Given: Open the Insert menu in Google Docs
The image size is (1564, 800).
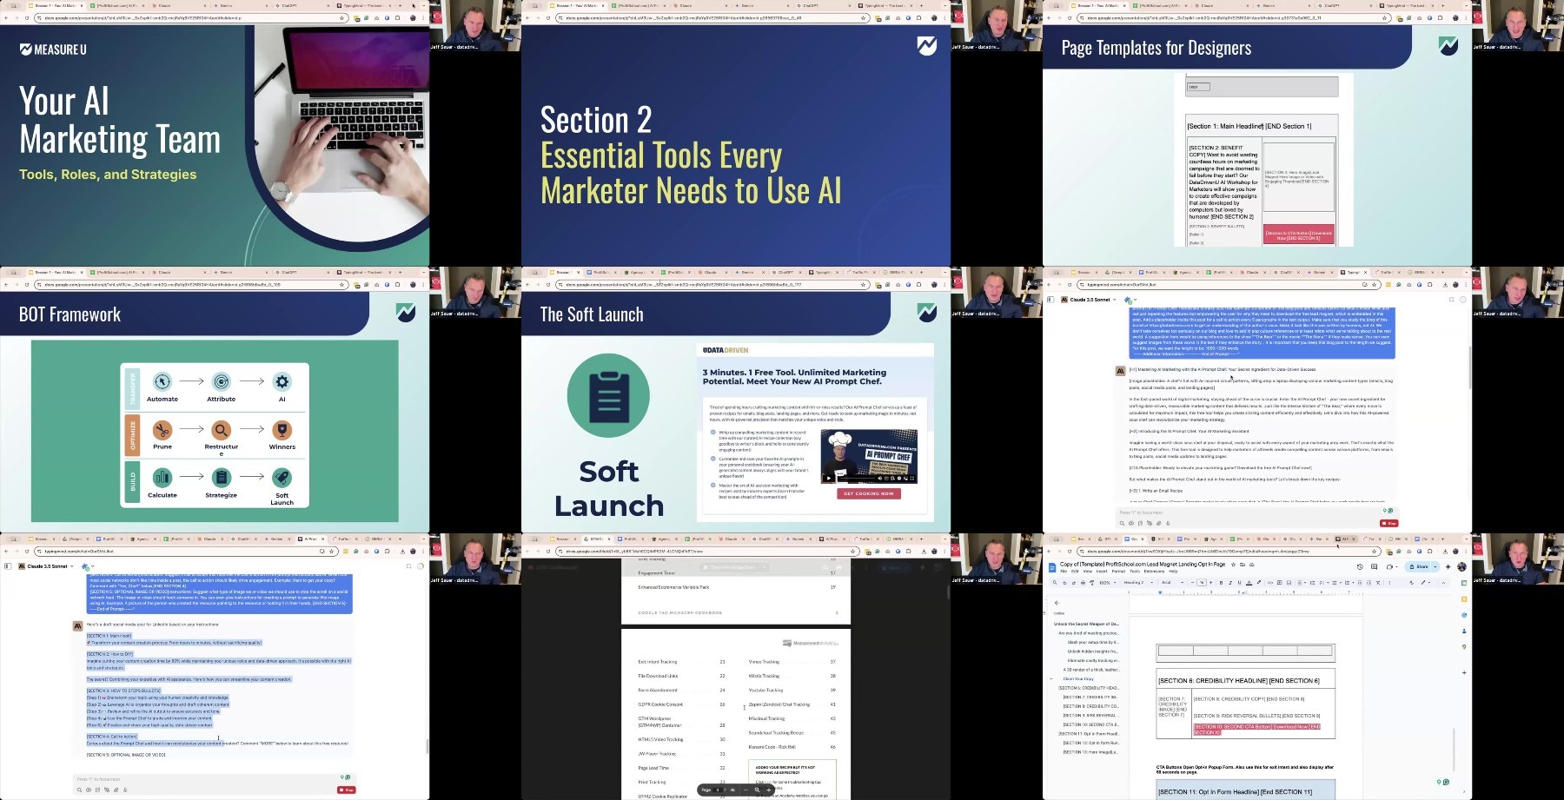Looking at the screenshot, I should 1102,571.
